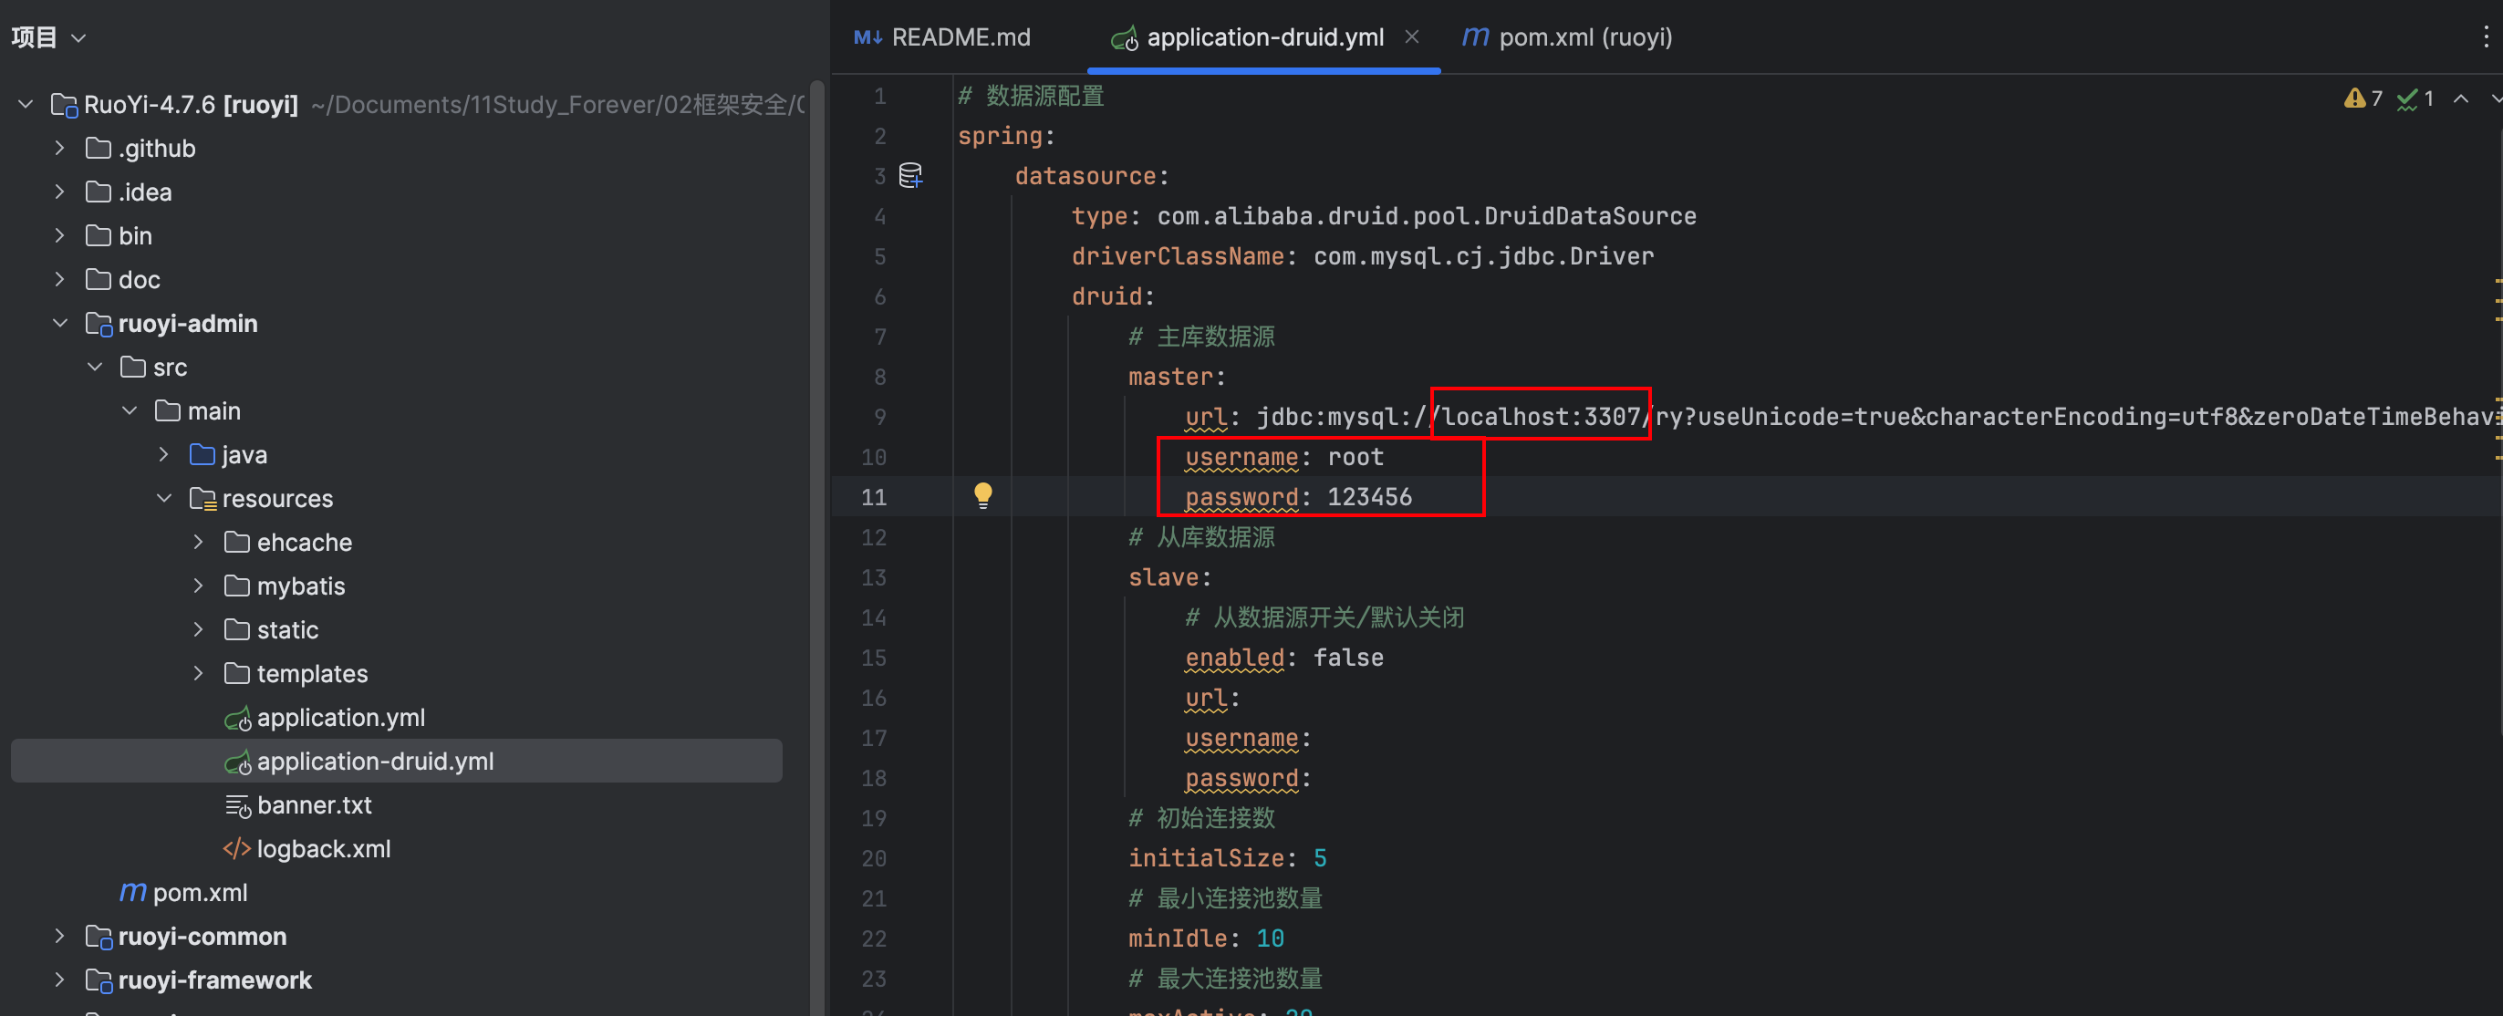Expand the java source folder
2503x1016 pixels.
click(163, 454)
